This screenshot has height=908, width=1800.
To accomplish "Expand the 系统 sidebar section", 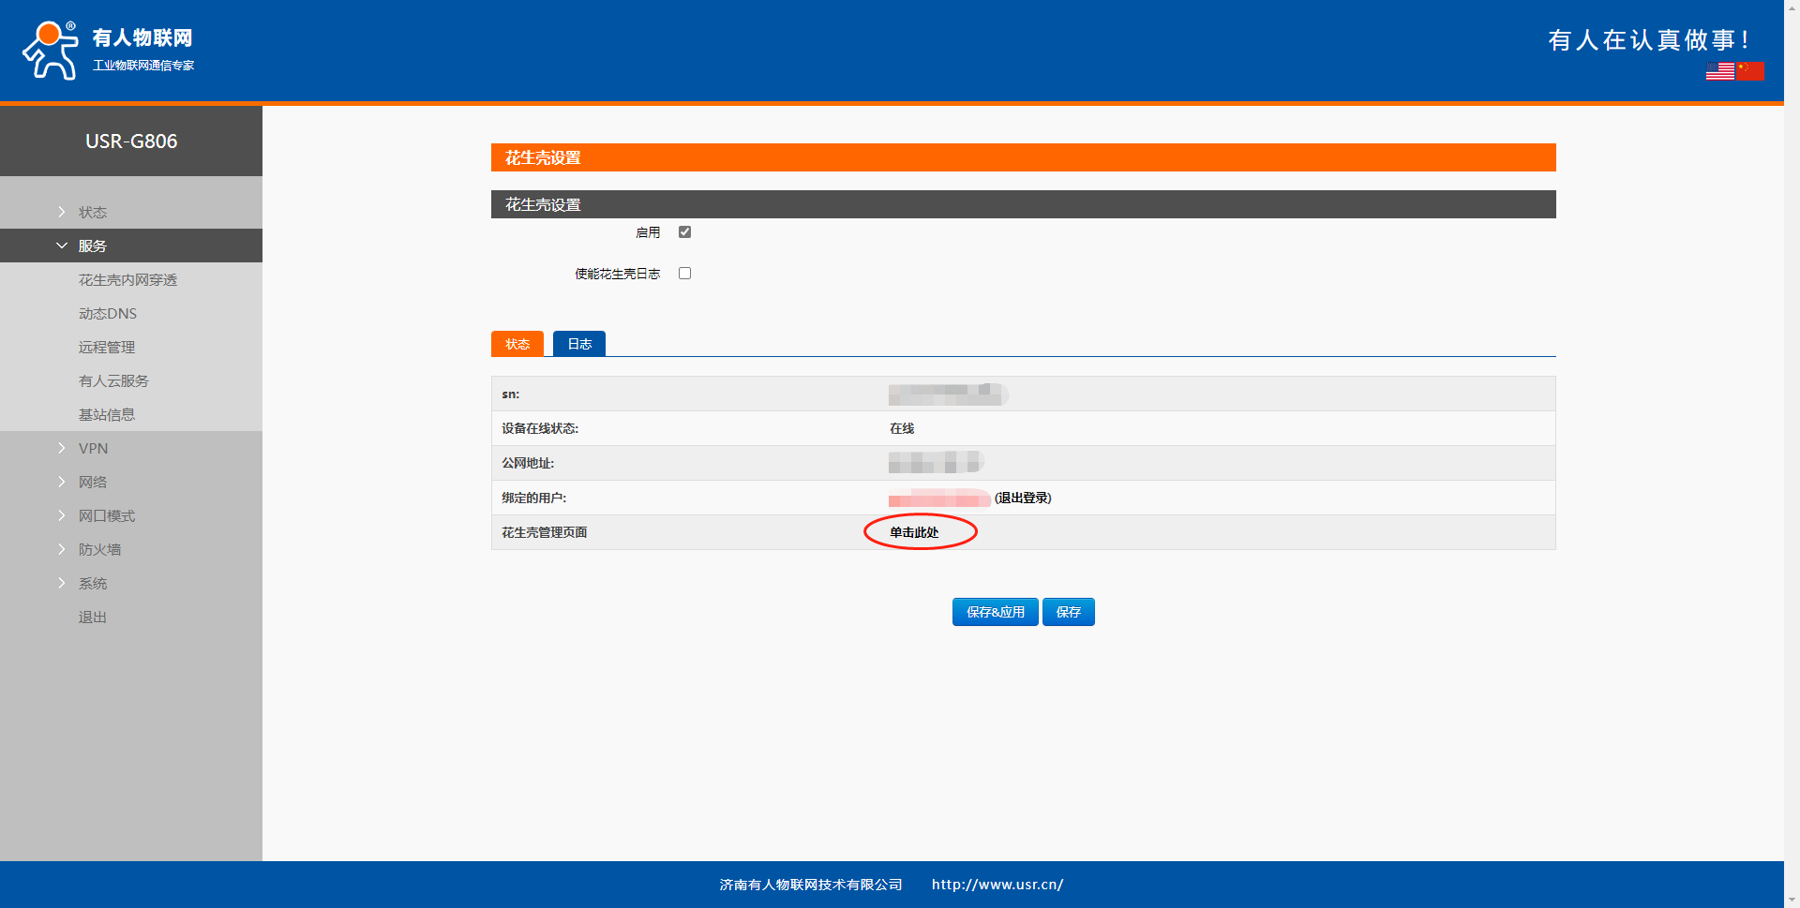I will click(92, 584).
